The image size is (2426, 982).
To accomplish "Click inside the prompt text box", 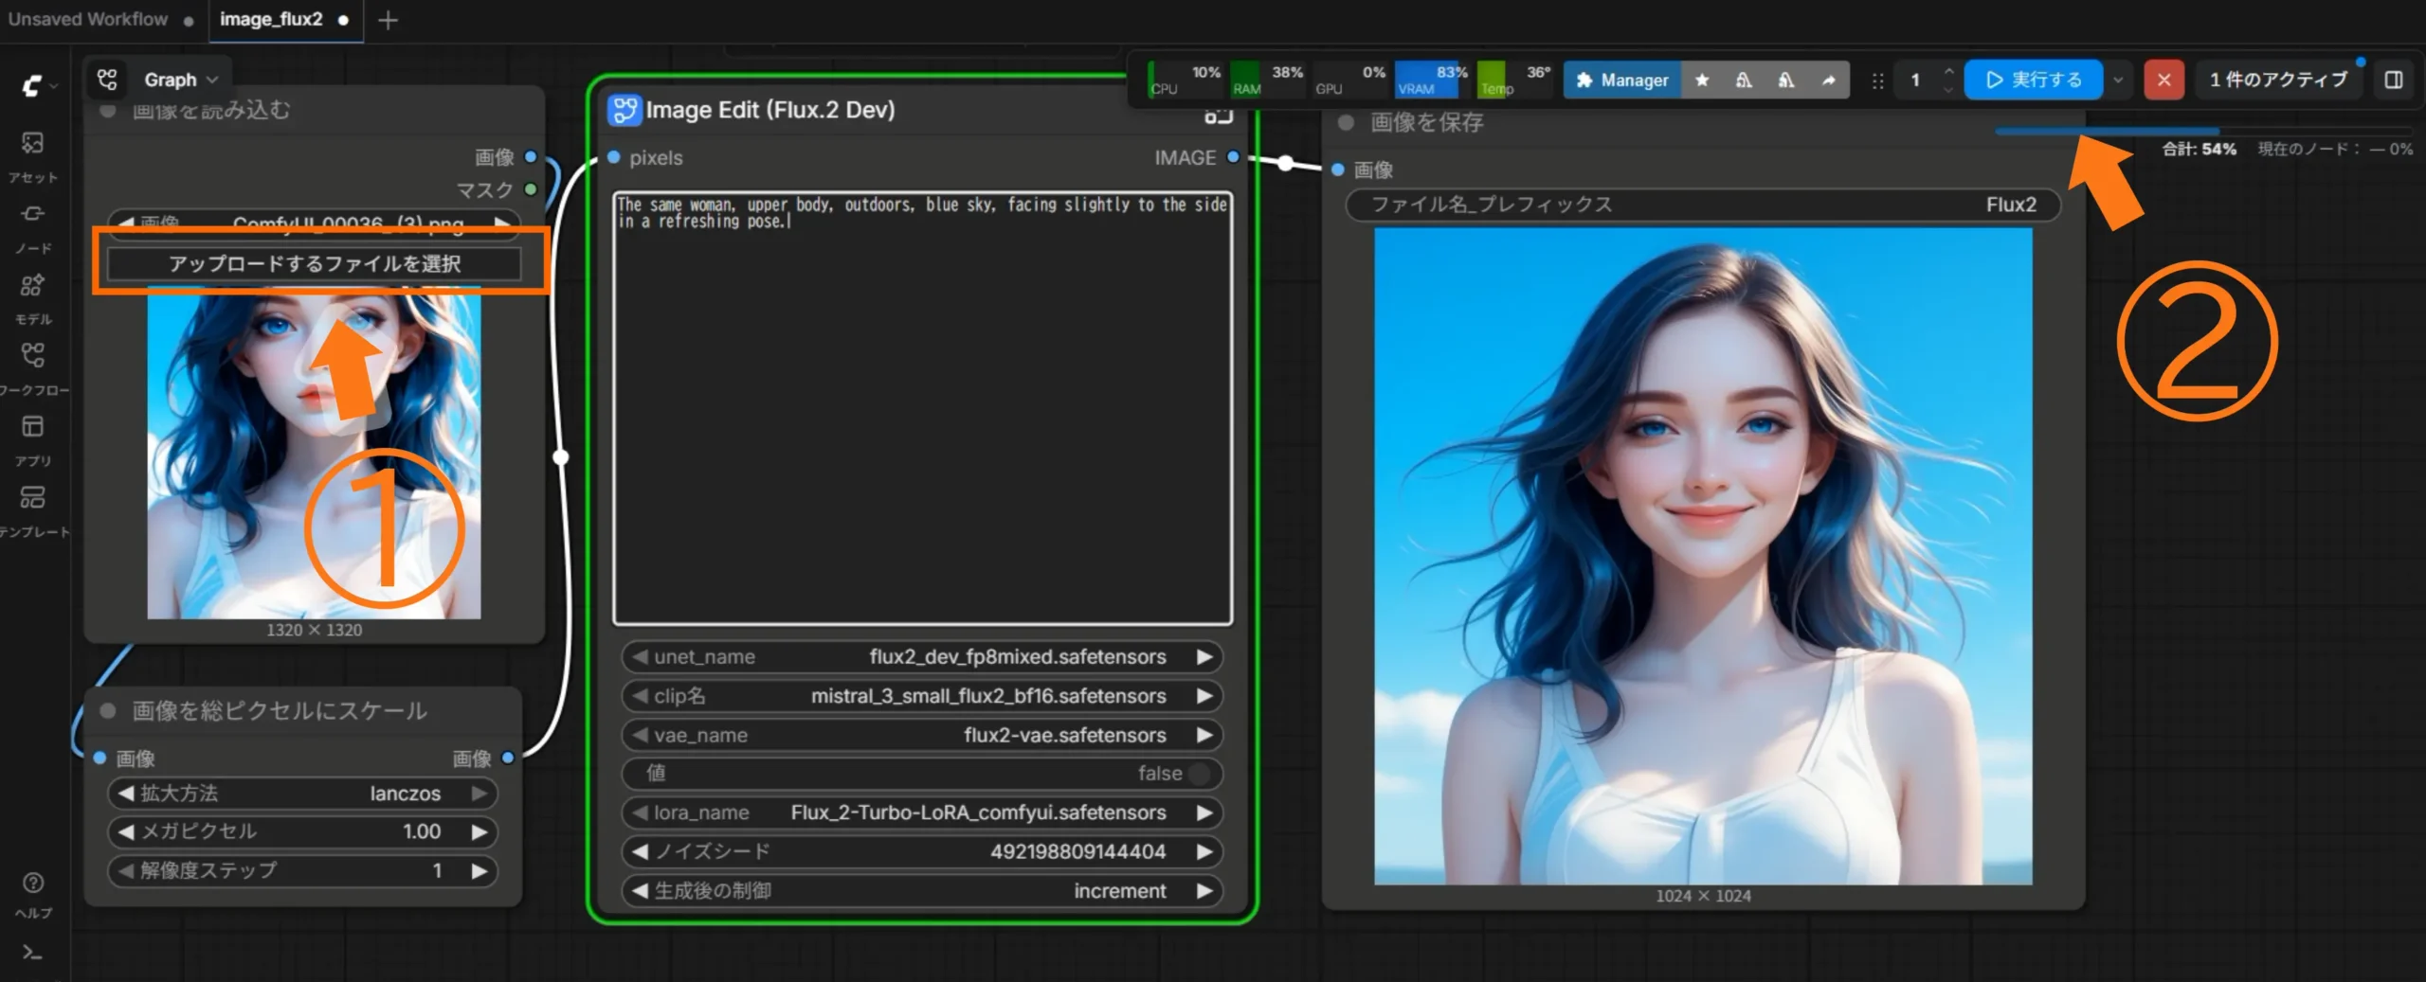I will 923,407.
